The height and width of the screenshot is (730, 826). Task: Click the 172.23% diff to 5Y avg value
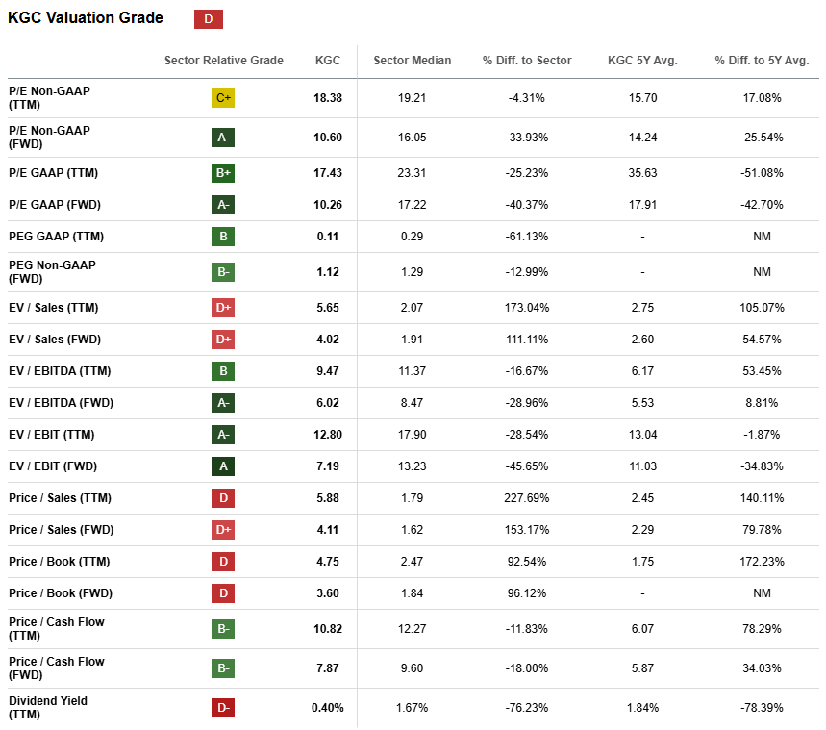tap(762, 562)
